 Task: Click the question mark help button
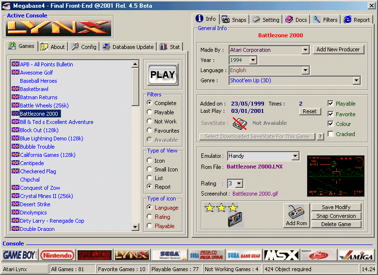coord(320,137)
